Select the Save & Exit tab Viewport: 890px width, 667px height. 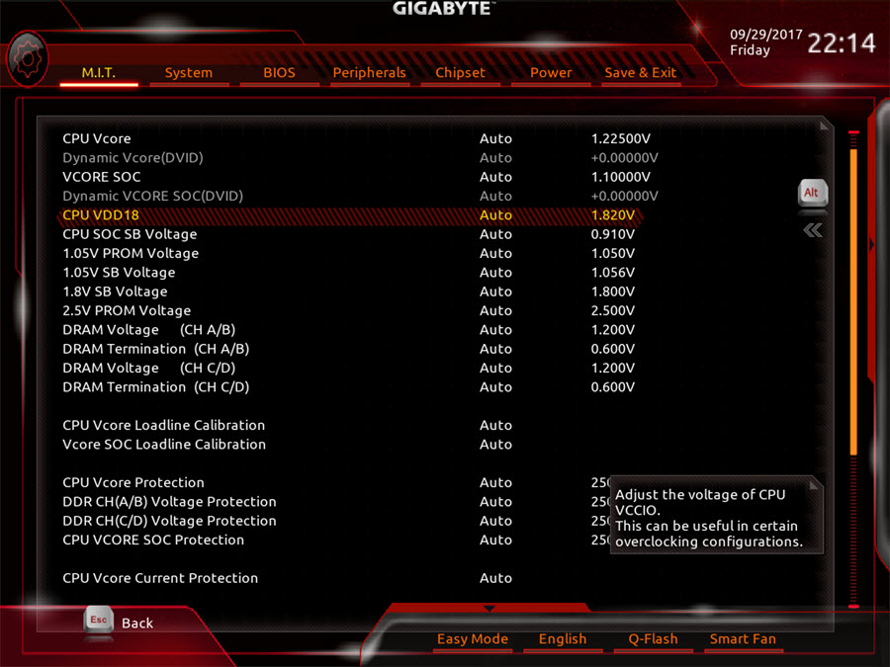click(x=640, y=72)
